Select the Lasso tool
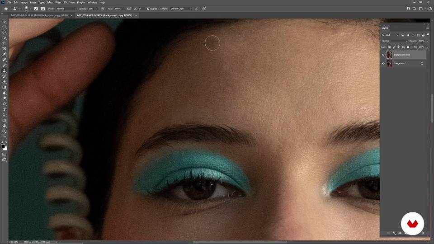 (x=4, y=33)
